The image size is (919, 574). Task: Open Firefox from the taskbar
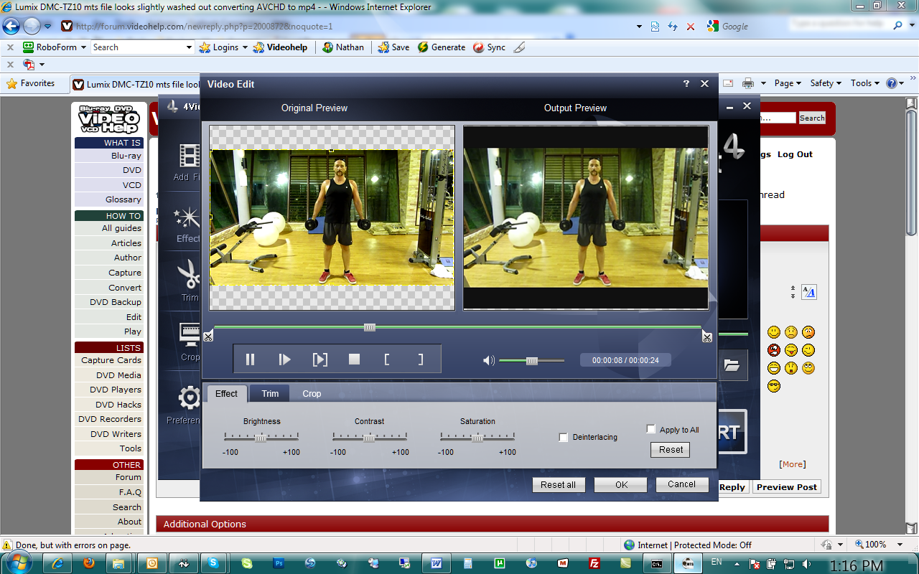pyautogui.click(x=89, y=563)
